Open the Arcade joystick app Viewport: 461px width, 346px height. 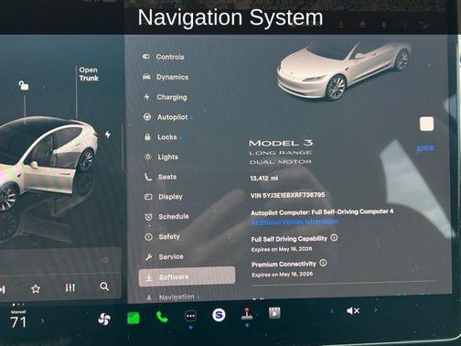pos(247,314)
